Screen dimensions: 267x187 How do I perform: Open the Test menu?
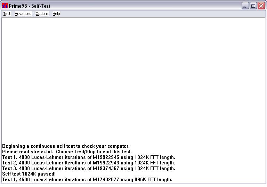click(x=7, y=14)
